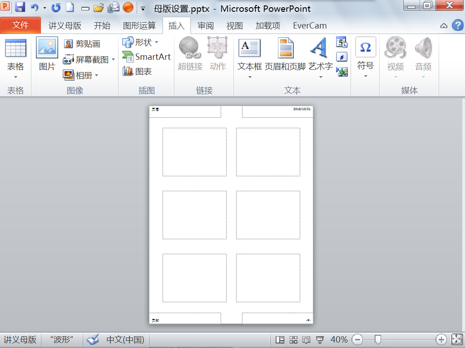
Task: Click the 40% zoom level button
Action: 339,339
